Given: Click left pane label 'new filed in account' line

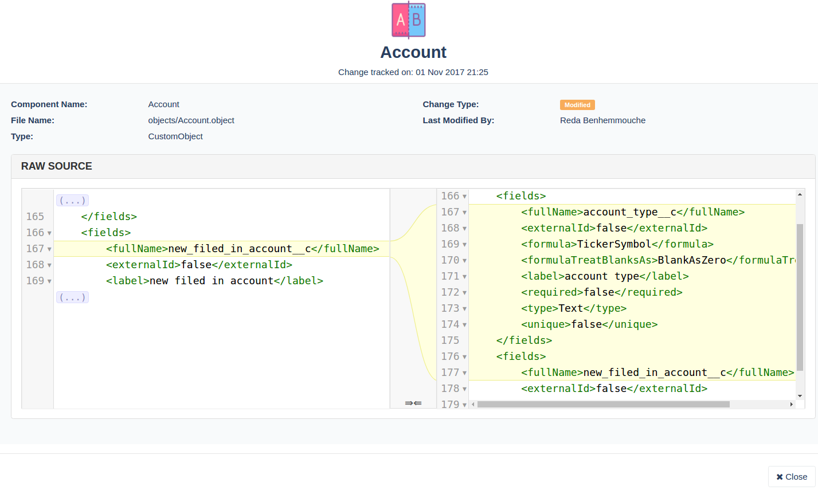Looking at the screenshot, I should 214,281.
